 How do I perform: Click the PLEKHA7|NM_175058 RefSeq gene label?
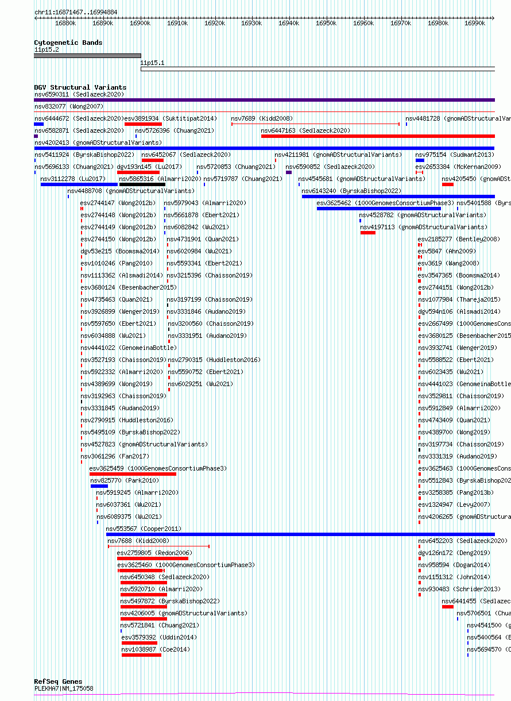click(x=64, y=688)
